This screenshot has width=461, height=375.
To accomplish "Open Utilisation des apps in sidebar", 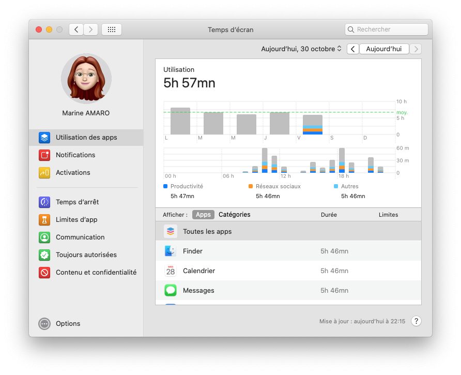I will tap(86, 138).
